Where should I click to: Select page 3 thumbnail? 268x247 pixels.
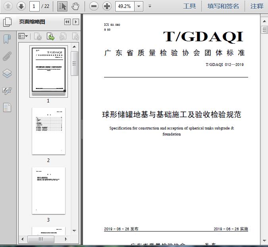(x=48, y=191)
